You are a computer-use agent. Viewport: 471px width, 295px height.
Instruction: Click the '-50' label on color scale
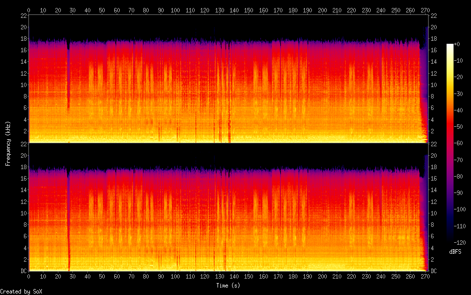pos(459,127)
